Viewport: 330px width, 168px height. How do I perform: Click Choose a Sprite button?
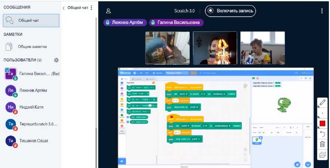click(297, 164)
